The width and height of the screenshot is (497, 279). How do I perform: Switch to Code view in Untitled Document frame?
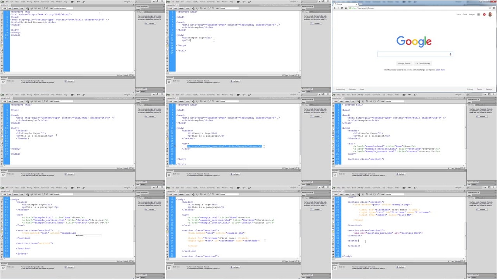pyautogui.click(x=4, y=8)
